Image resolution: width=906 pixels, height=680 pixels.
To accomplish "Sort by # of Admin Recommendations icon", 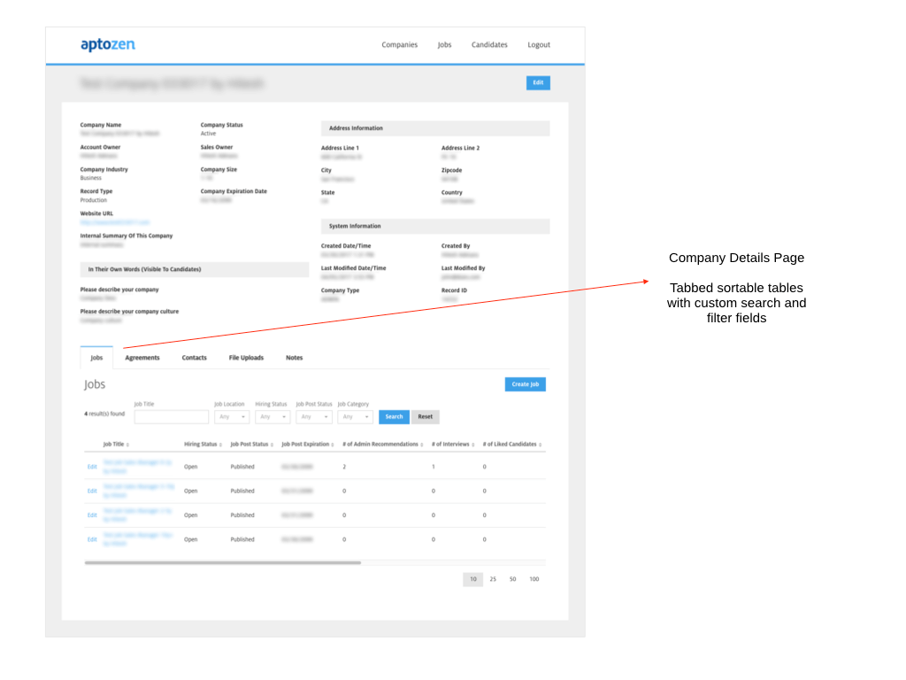I will click(423, 444).
